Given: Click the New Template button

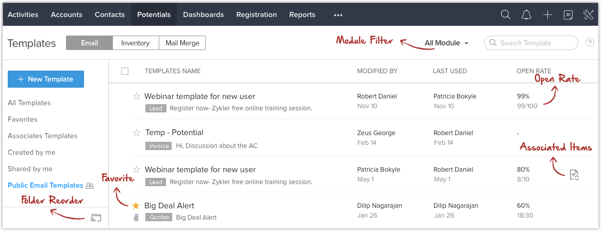Looking at the screenshot, I should pyautogui.click(x=45, y=79).
